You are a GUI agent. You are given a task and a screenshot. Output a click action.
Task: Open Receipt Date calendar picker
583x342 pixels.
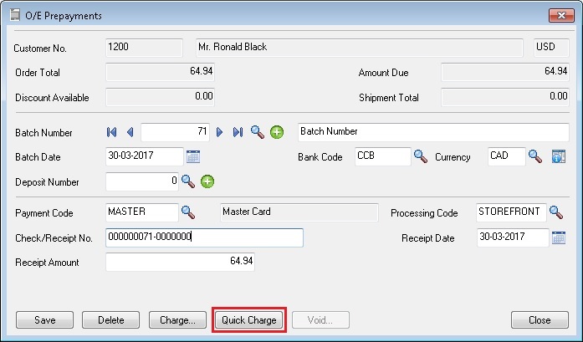pos(559,237)
